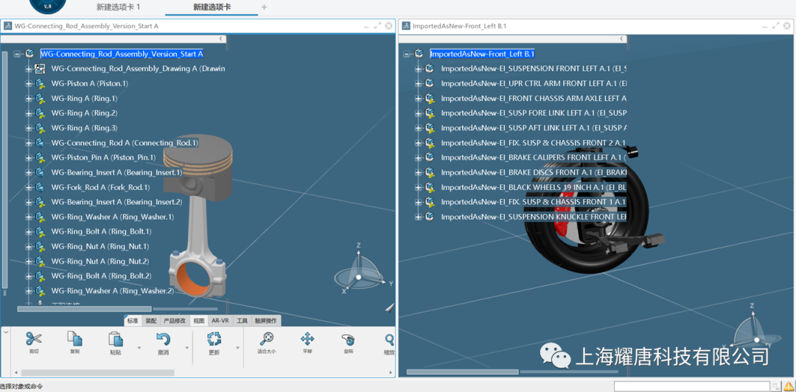Click the icon beside ImportedAsNew-EI_SUSPENSION KNUCKLE FRONT LEFT
This screenshot has width=796, height=392.
430,217
